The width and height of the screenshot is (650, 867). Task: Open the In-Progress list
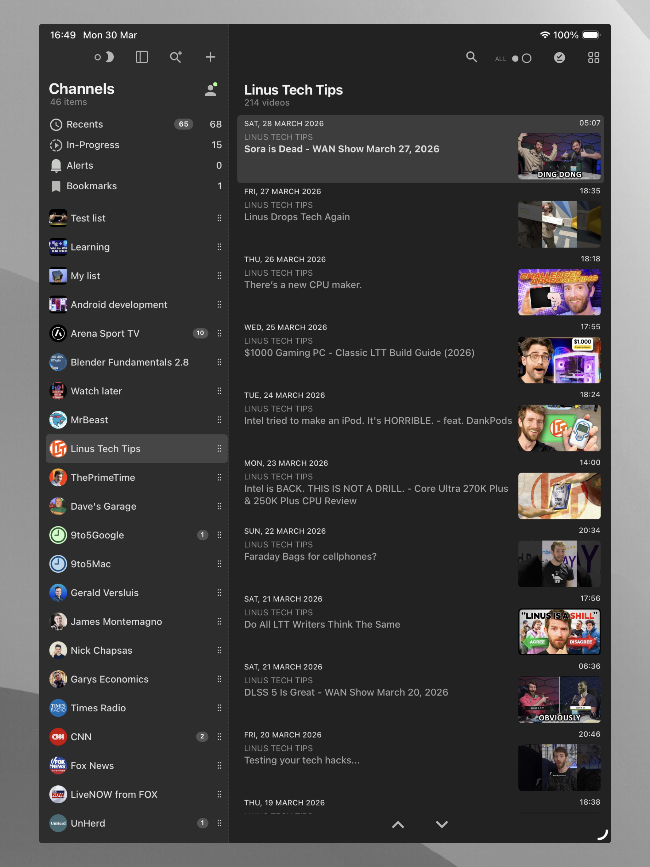[x=137, y=145]
